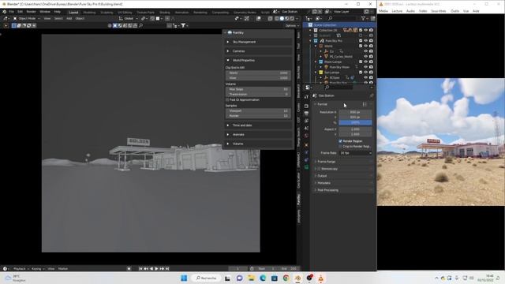Click the Max Steps volume slider
Screen dimensions: 505x284
point(258,89)
